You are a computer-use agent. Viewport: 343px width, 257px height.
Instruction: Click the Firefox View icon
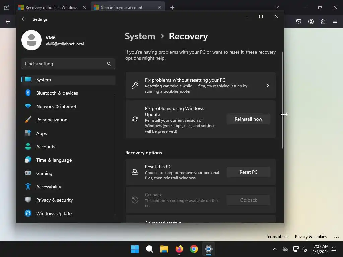[7, 7]
